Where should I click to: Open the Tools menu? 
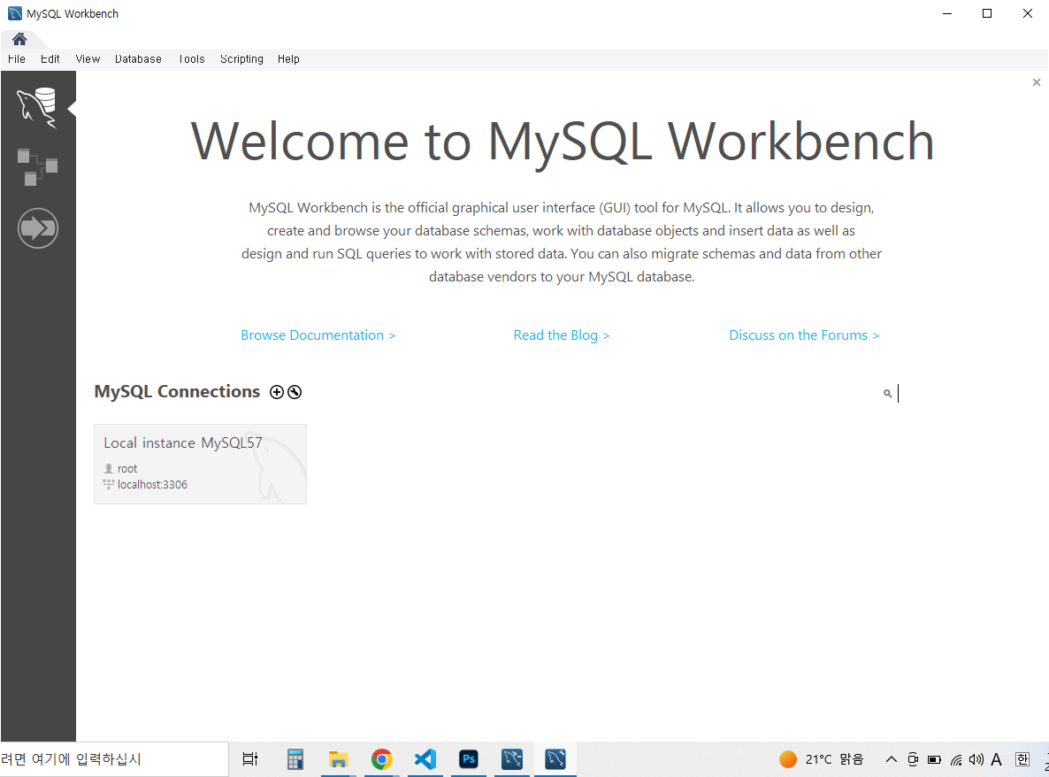pos(191,59)
